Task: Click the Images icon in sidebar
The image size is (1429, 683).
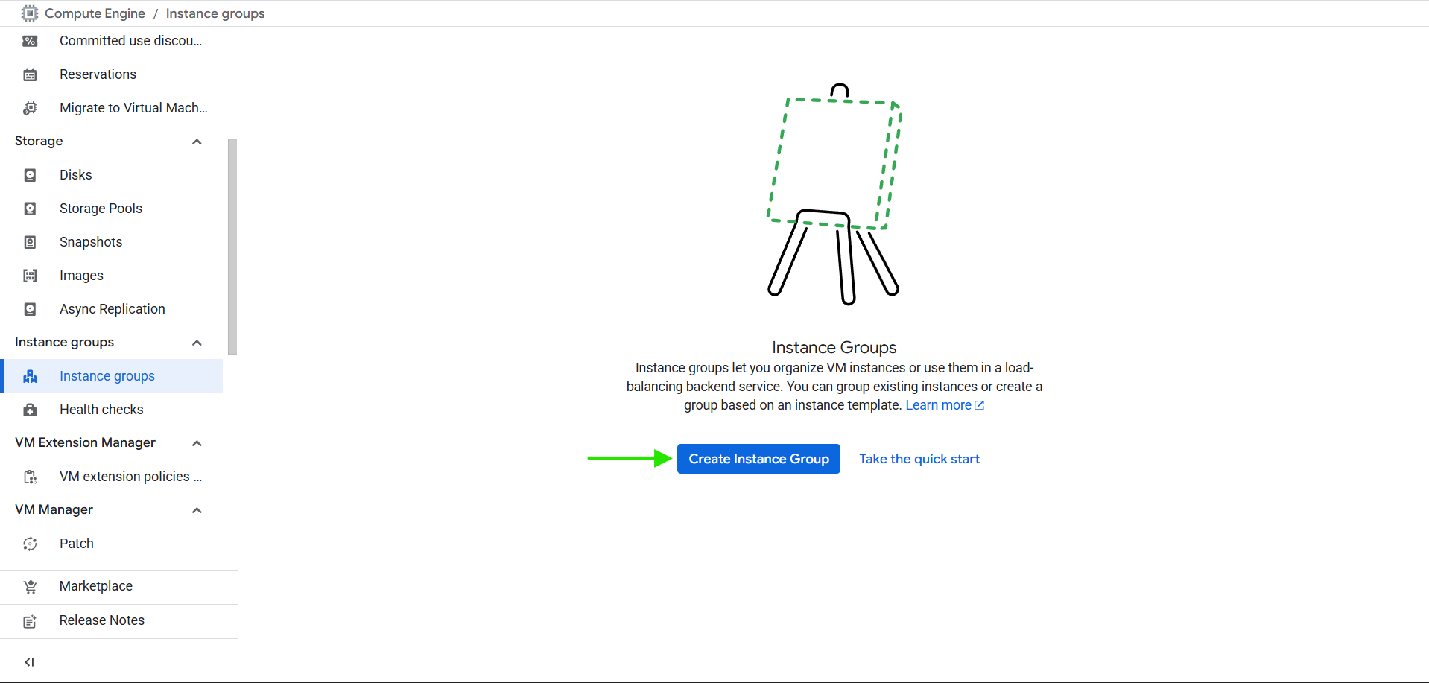Action: [x=30, y=276]
